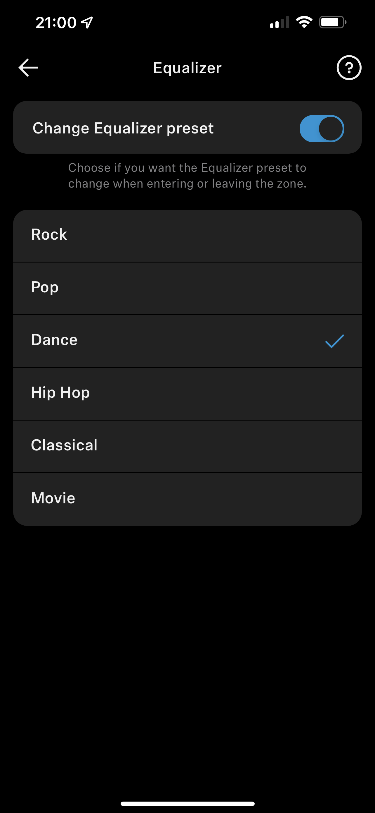Tap the preset description text
Screen dimensions: 375x813
click(187, 176)
